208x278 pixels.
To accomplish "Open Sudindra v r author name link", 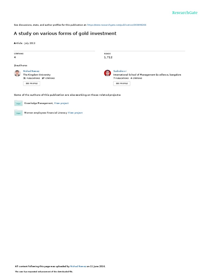I will click(x=120, y=71).
